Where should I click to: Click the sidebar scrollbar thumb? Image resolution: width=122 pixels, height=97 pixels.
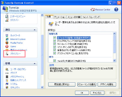42,54
